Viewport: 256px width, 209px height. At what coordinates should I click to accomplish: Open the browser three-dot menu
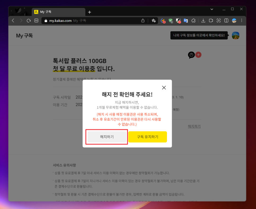(x=242, y=21)
